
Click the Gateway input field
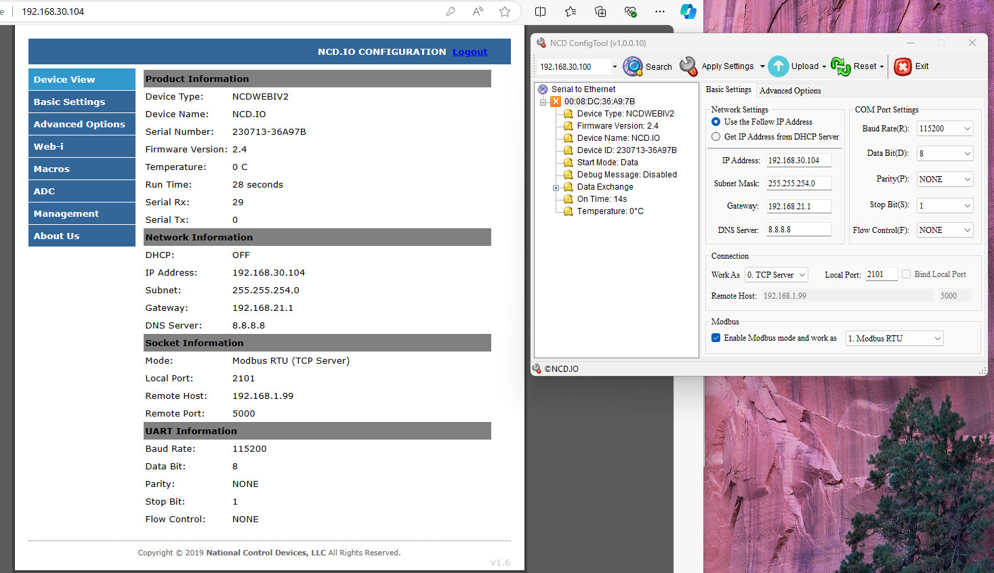[x=798, y=207]
